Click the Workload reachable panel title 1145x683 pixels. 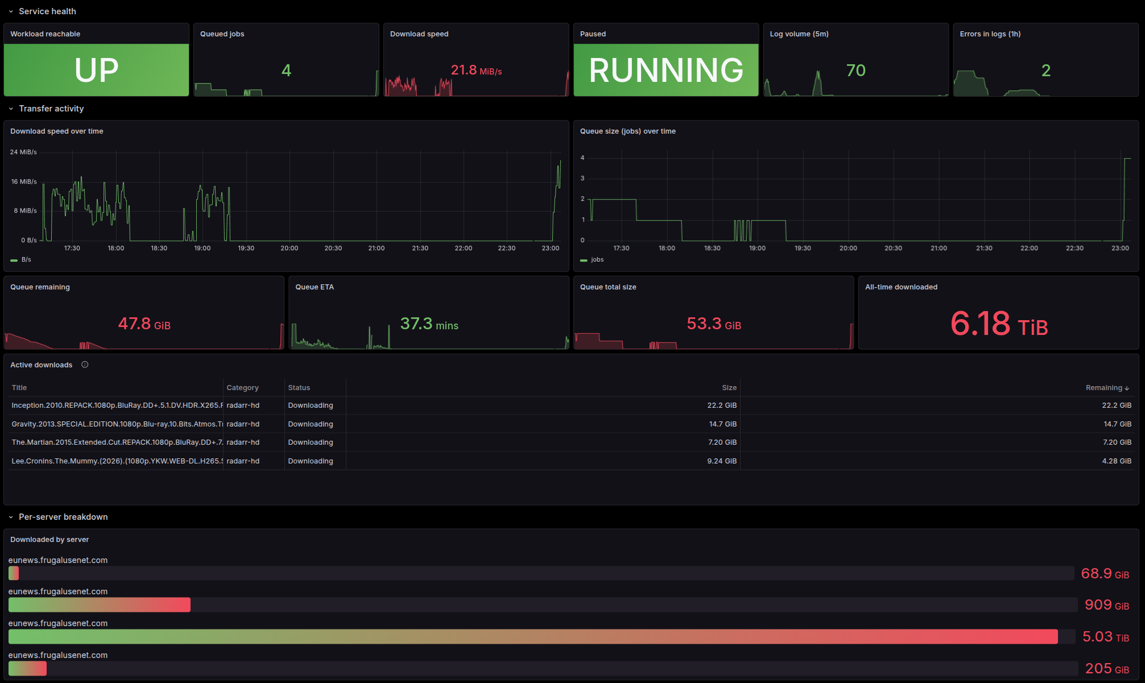pos(45,34)
